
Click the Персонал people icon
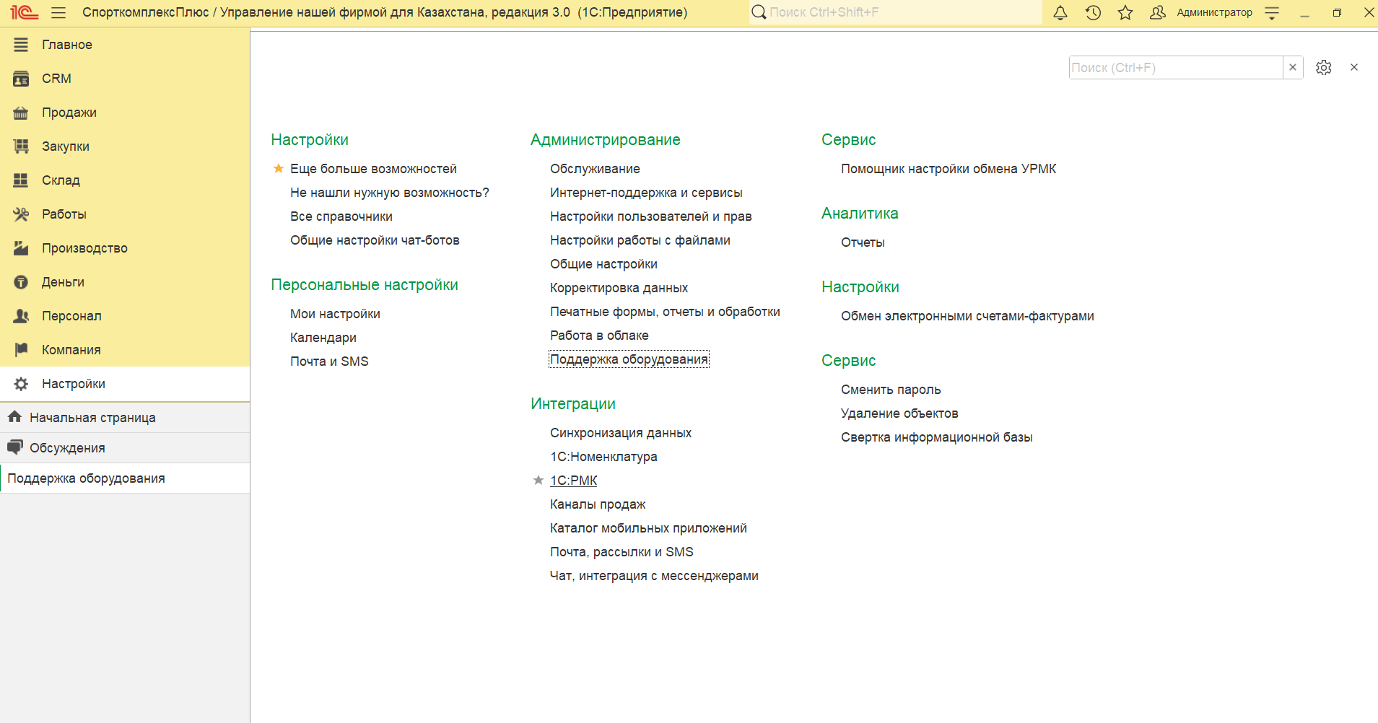21,316
